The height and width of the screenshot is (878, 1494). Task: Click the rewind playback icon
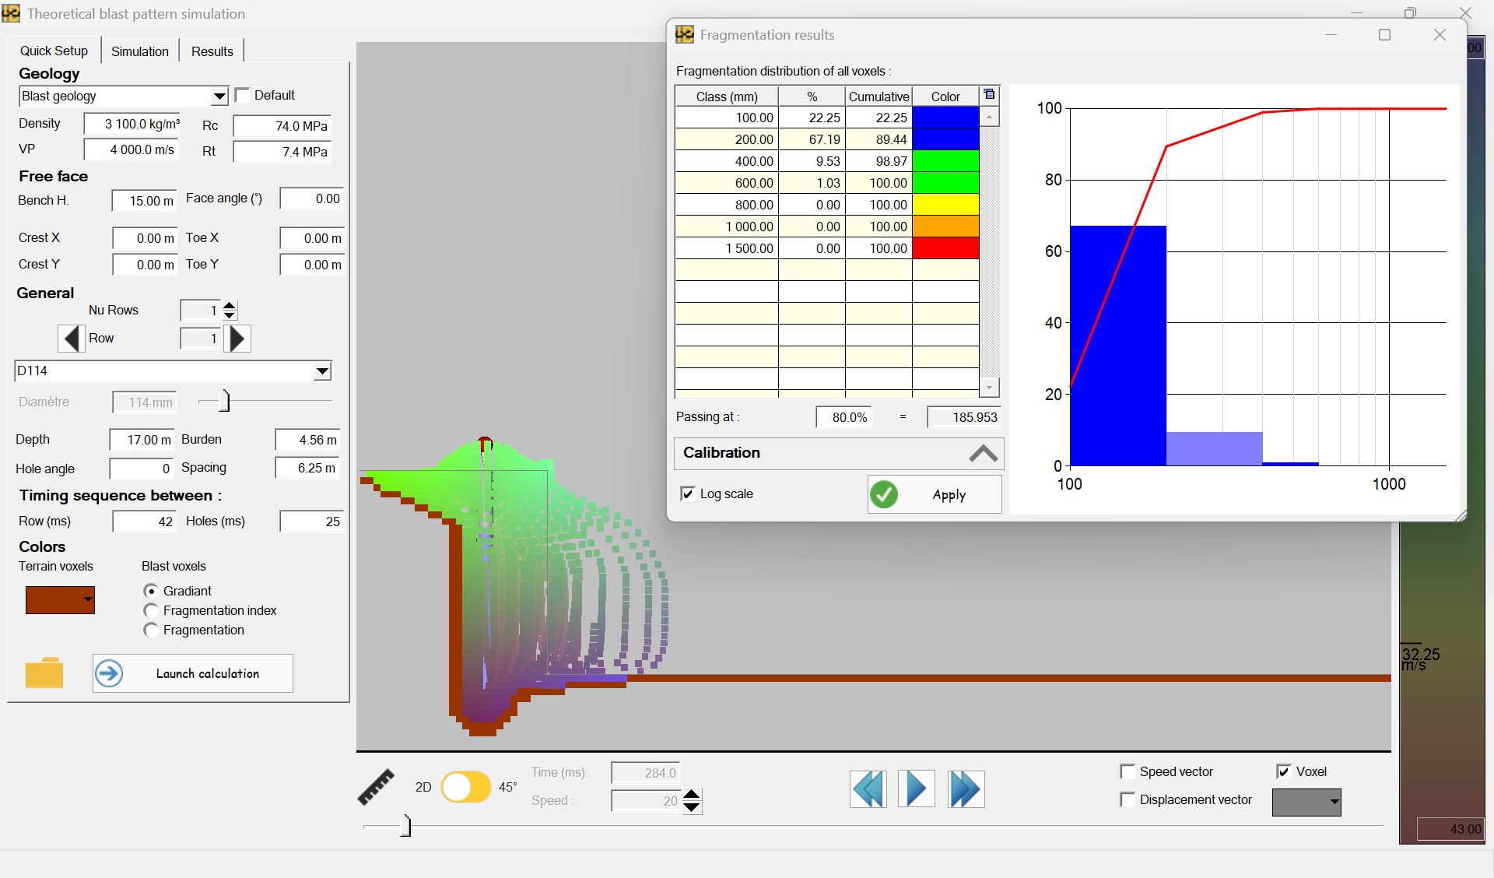pos(868,788)
